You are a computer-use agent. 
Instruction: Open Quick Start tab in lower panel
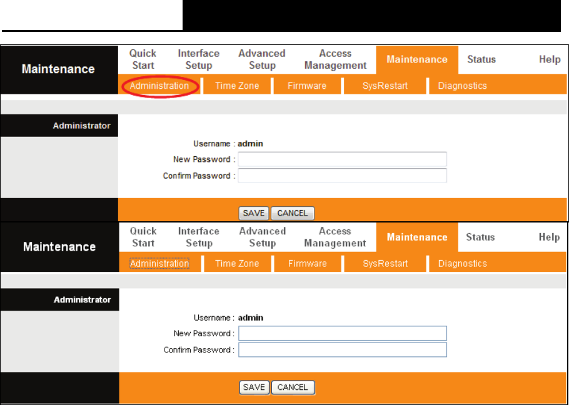[143, 237]
